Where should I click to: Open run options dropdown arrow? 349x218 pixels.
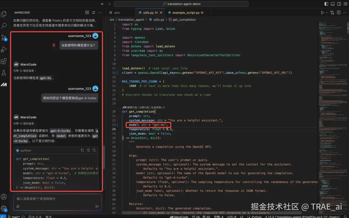tap(326, 13)
